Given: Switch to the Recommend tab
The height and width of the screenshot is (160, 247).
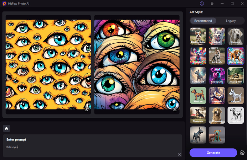Looking at the screenshot, I should (x=203, y=21).
